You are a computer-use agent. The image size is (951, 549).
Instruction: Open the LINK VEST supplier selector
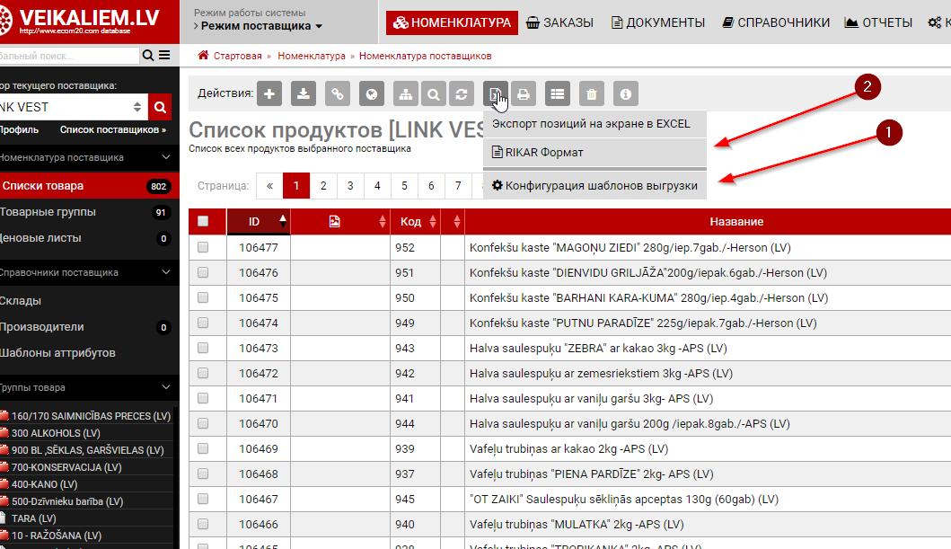pos(72,108)
